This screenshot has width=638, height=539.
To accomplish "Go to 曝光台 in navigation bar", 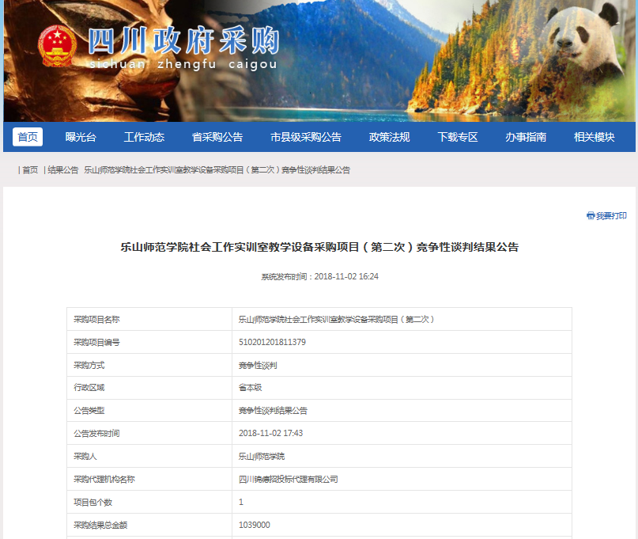I will pos(81,137).
